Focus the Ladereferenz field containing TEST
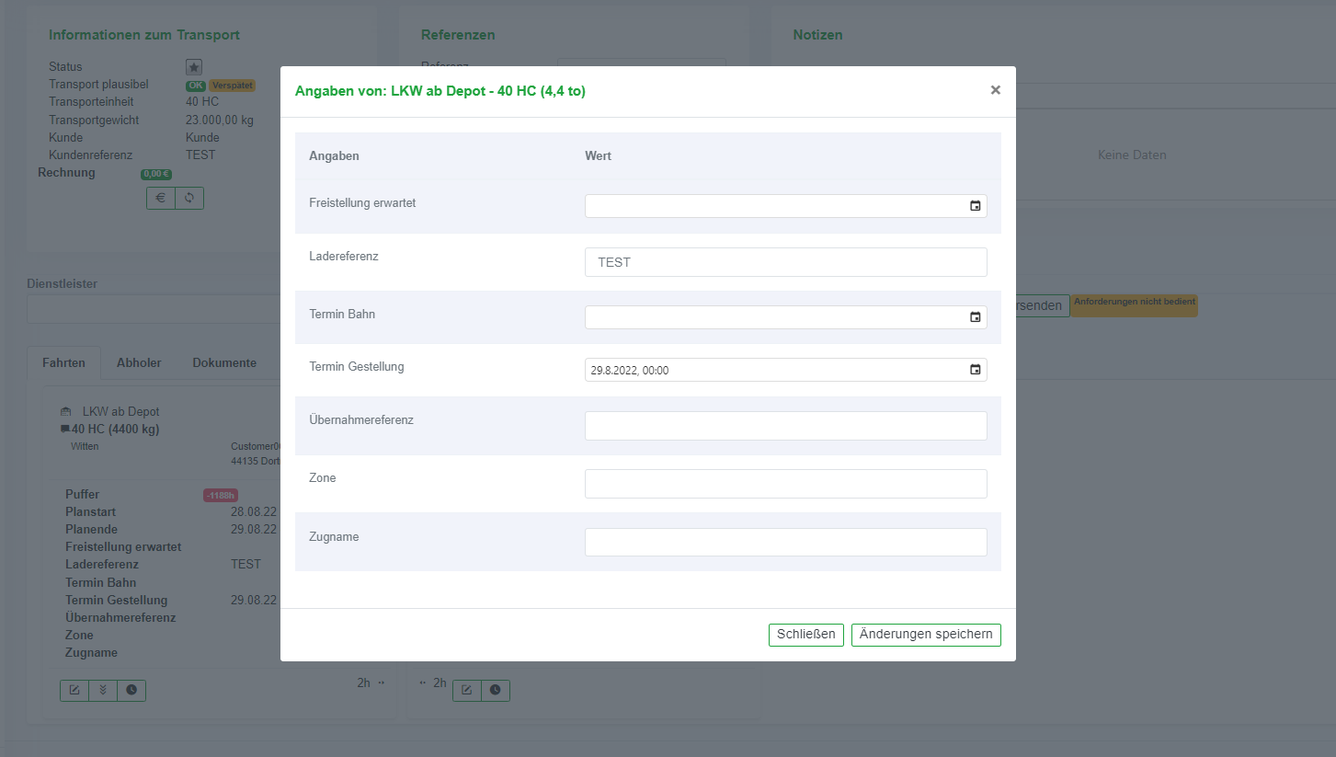Screen dimensions: 1336x757 (x=785, y=262)
